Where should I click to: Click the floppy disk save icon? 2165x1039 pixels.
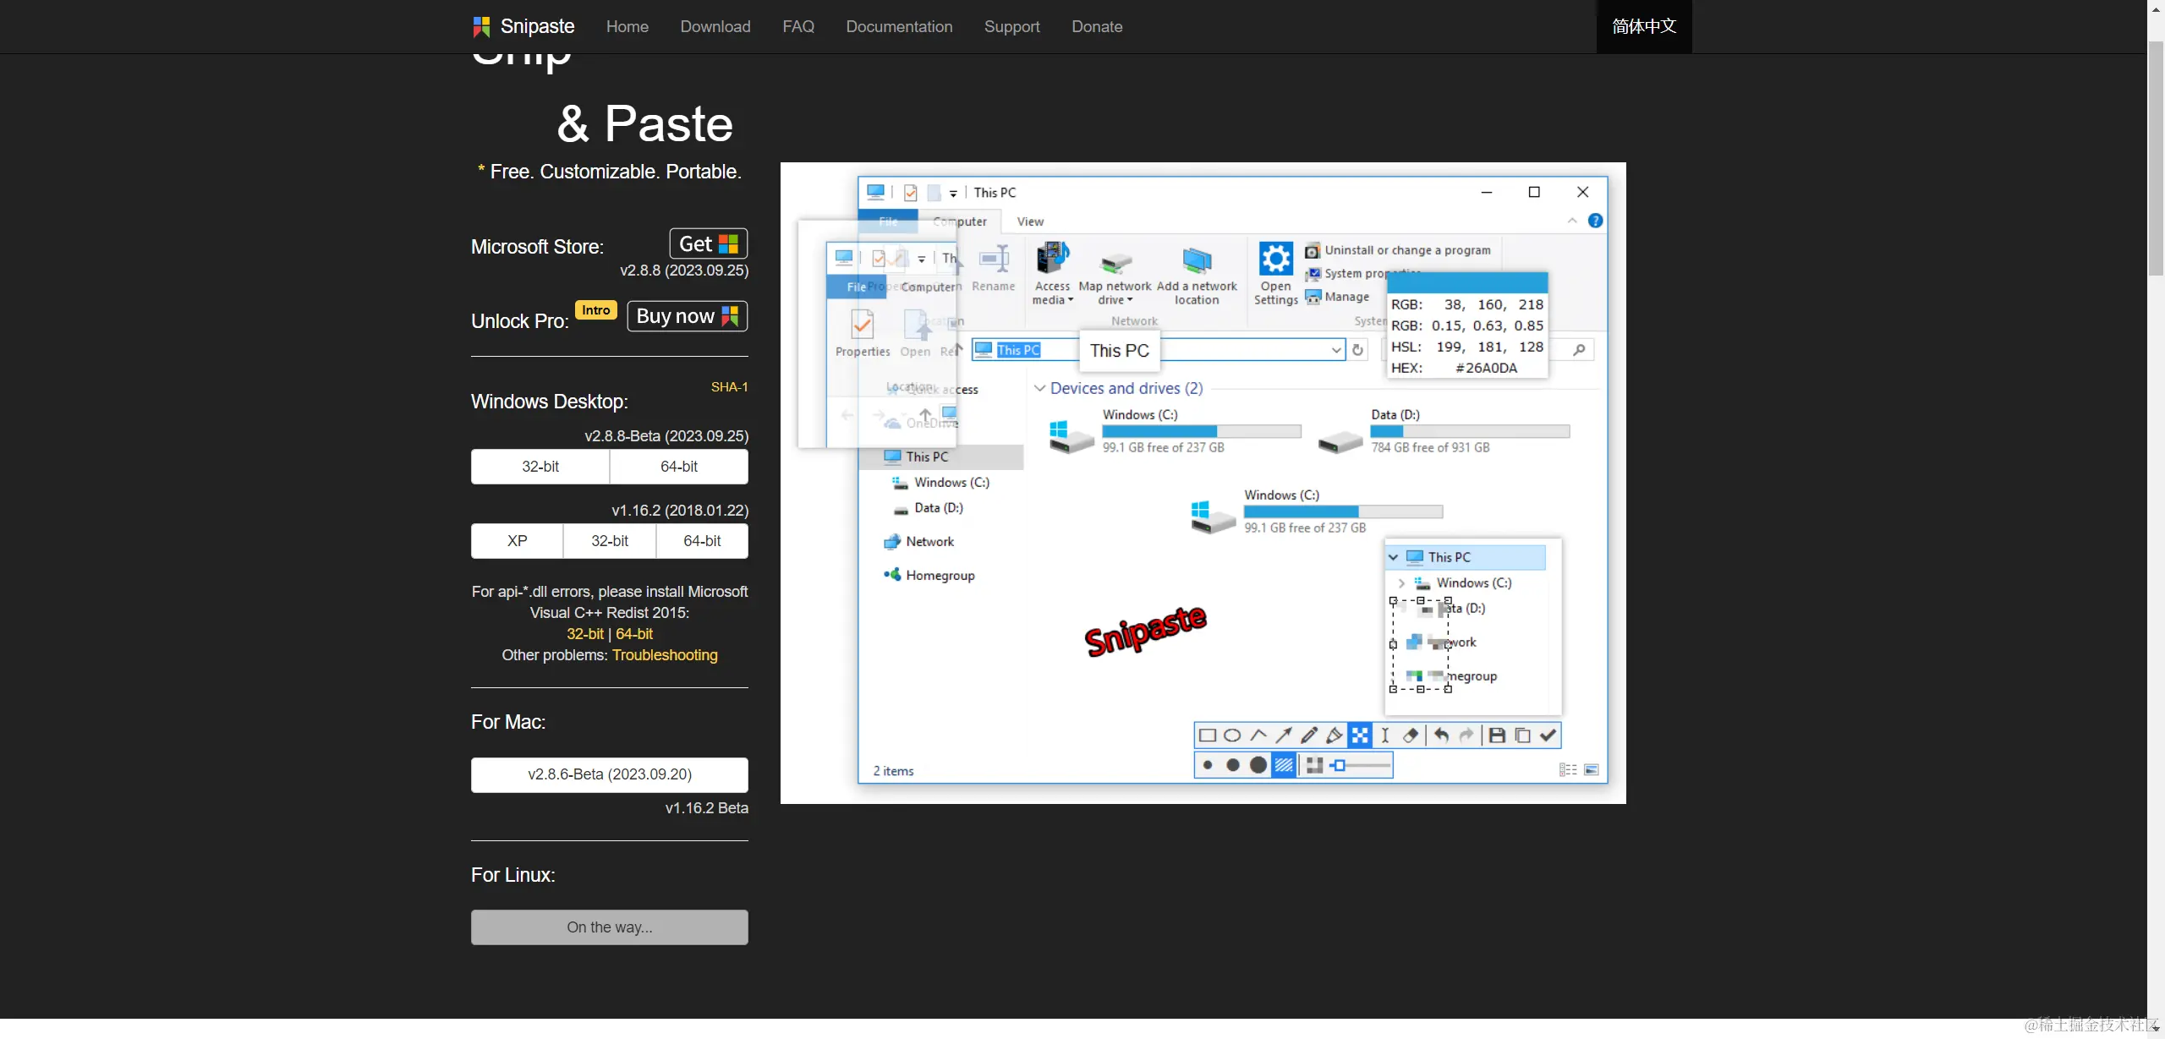1497,736
